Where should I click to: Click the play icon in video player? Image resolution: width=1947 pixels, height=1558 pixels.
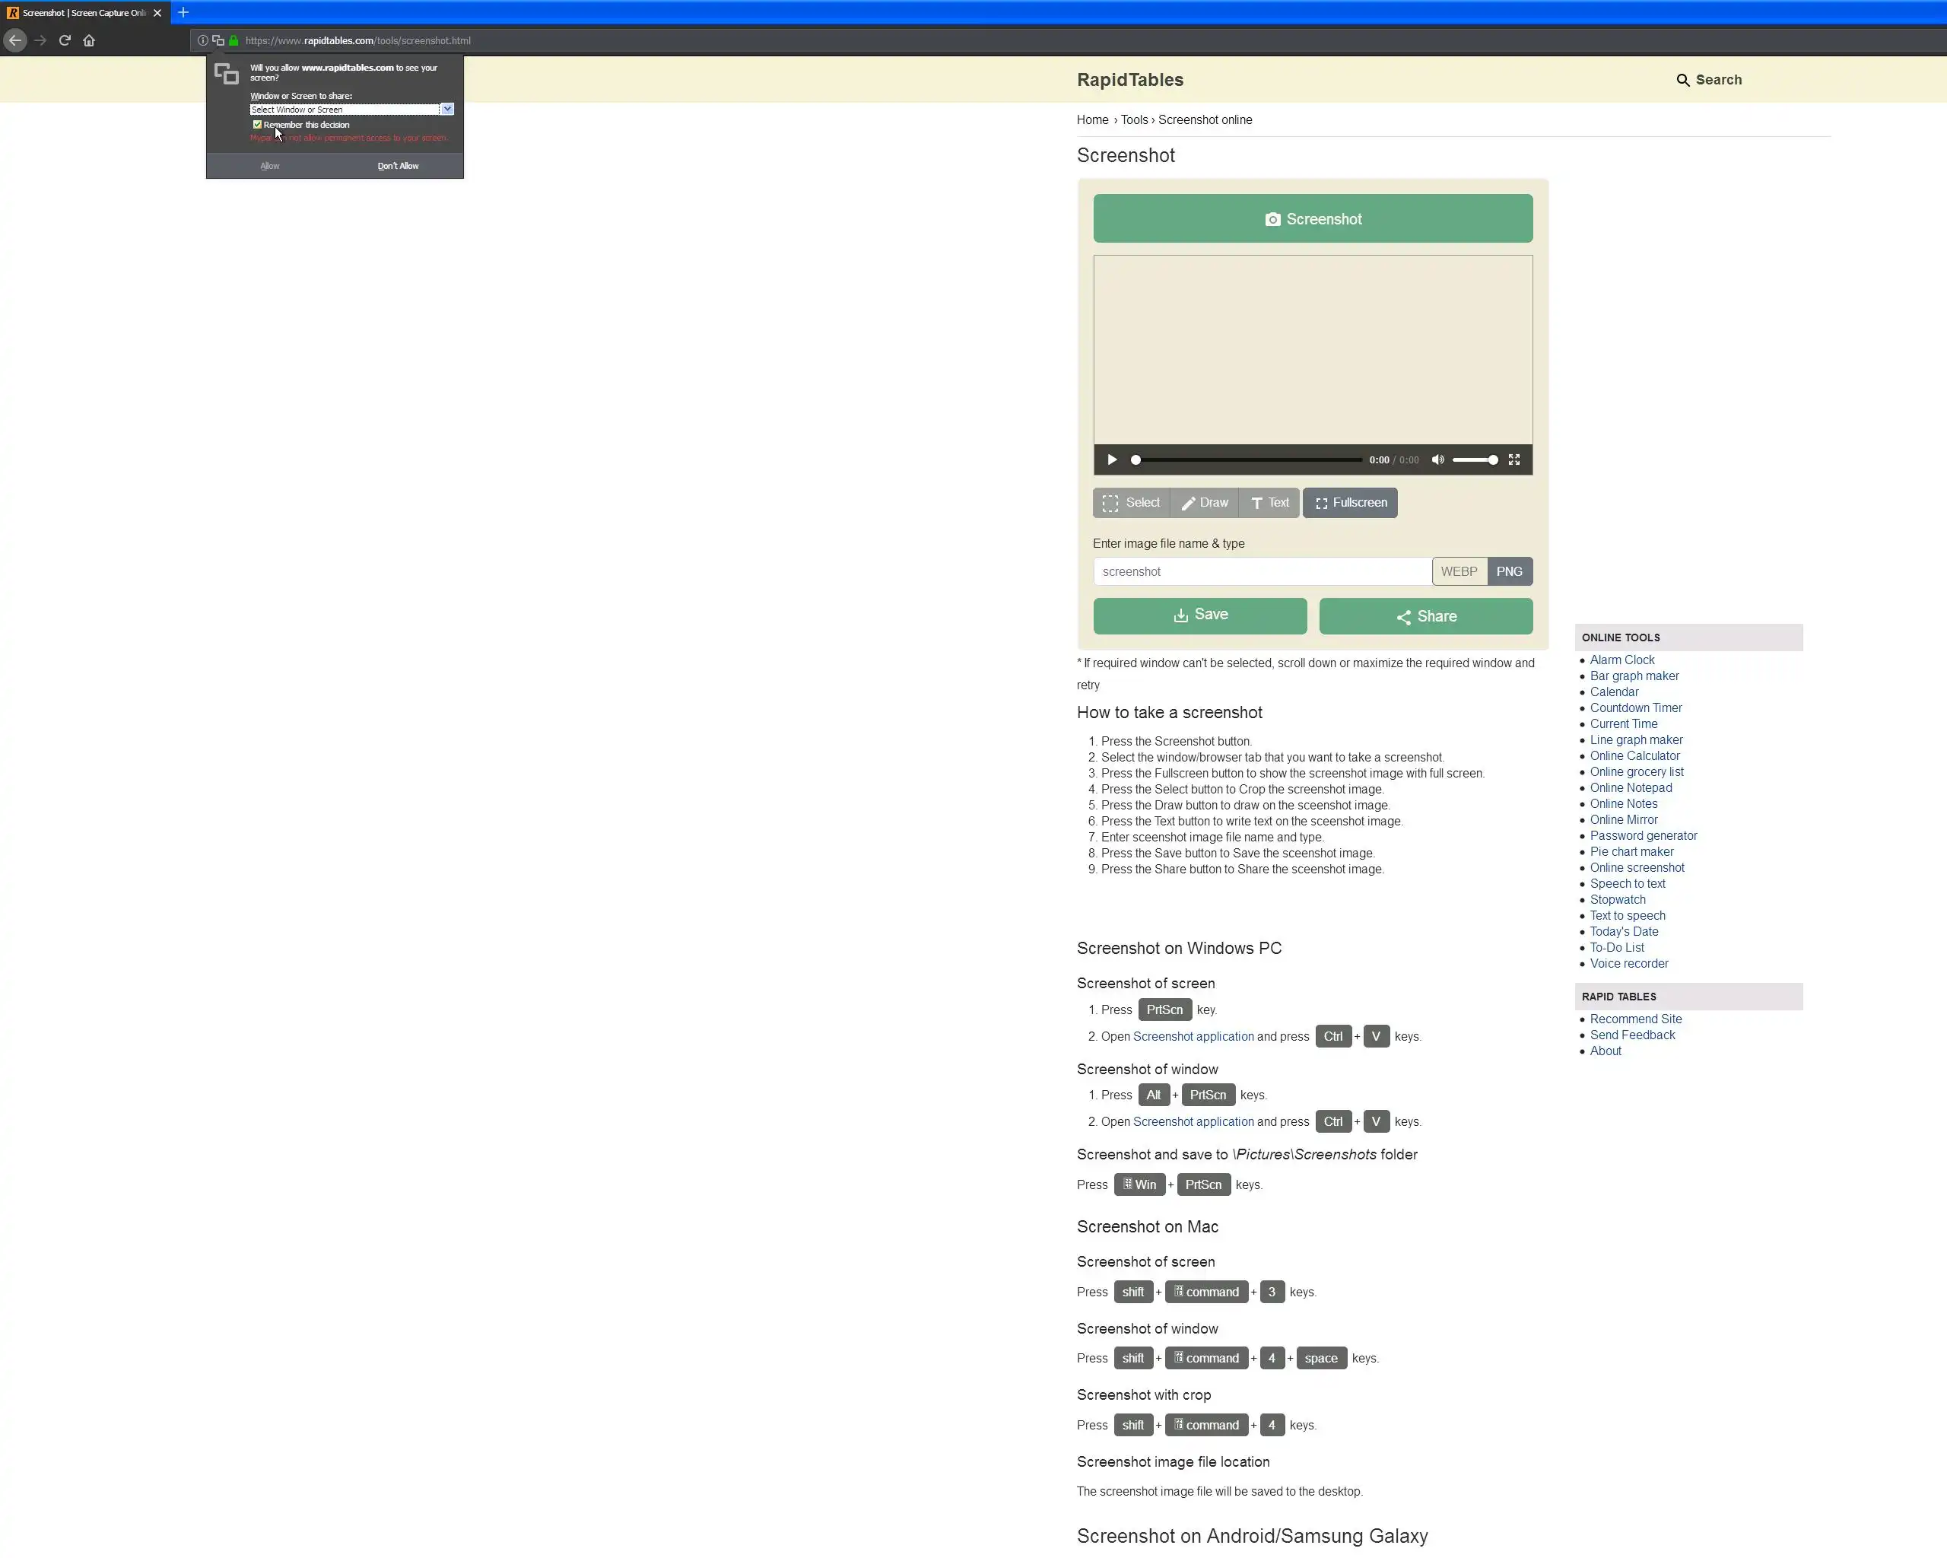pyautogui.click(x=1112, y=459)
